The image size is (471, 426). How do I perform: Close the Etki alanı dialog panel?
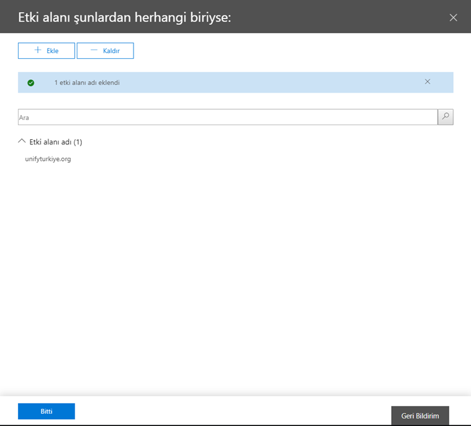(453, 18)
